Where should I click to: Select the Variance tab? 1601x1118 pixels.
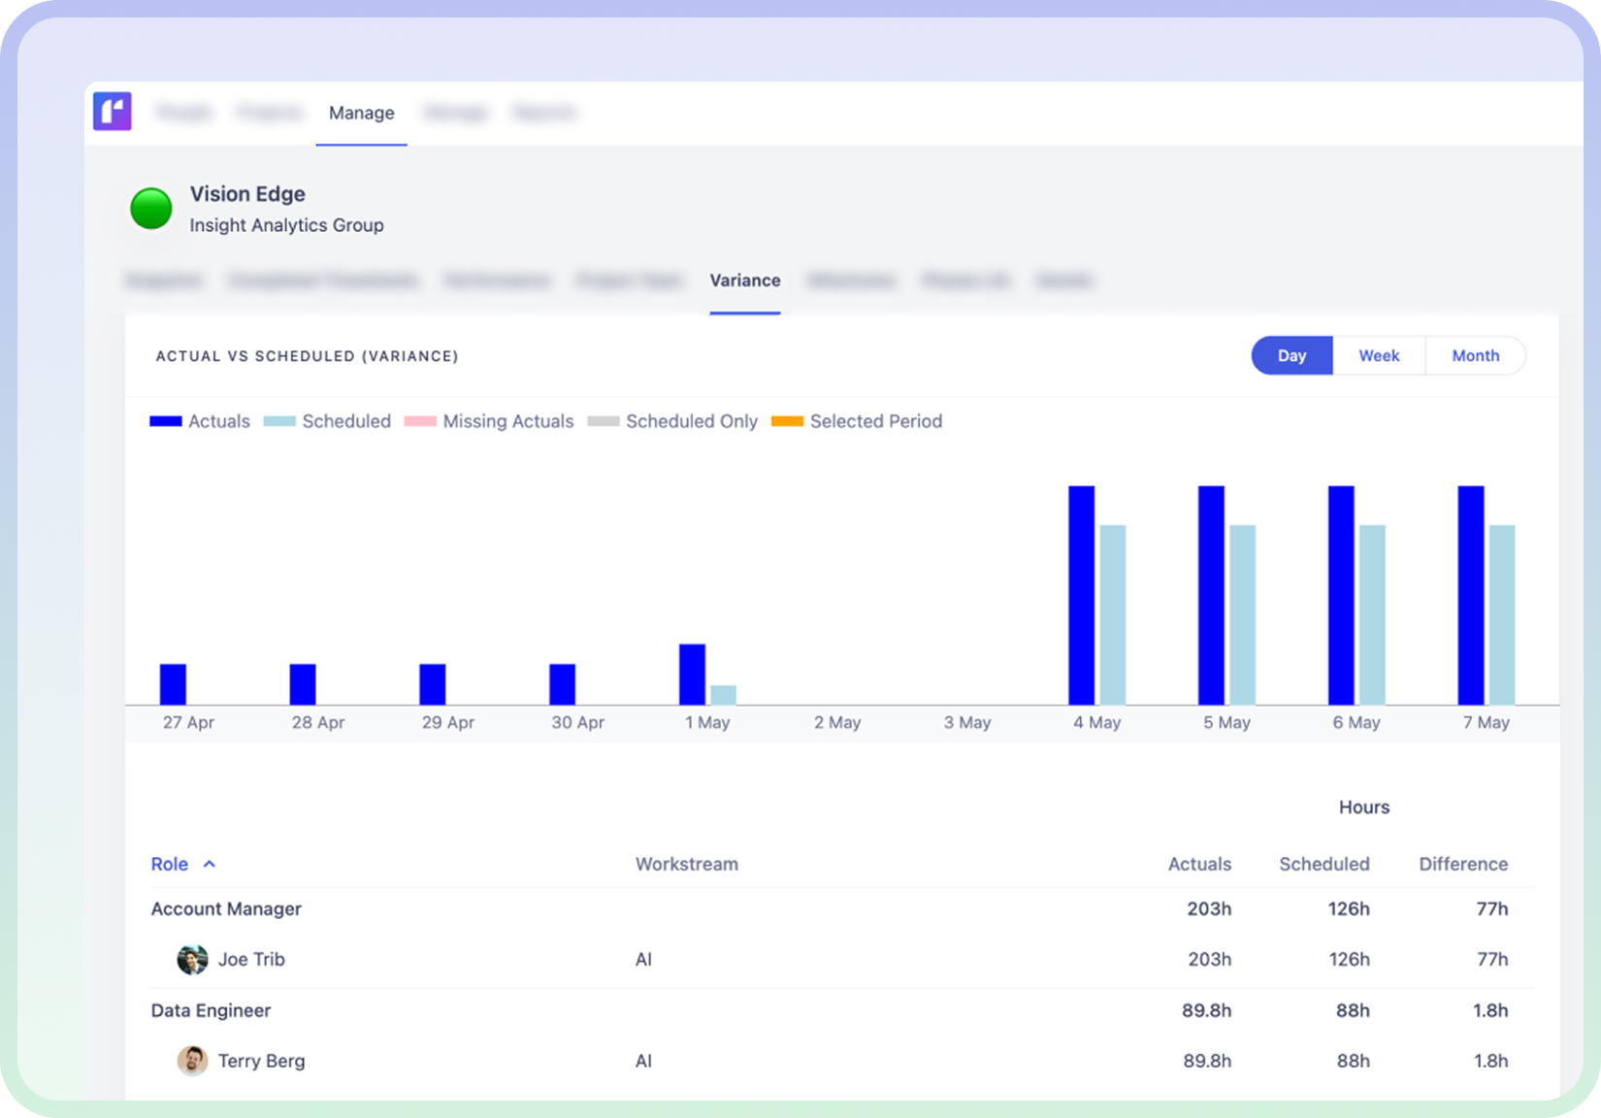(x=745, y=280)
